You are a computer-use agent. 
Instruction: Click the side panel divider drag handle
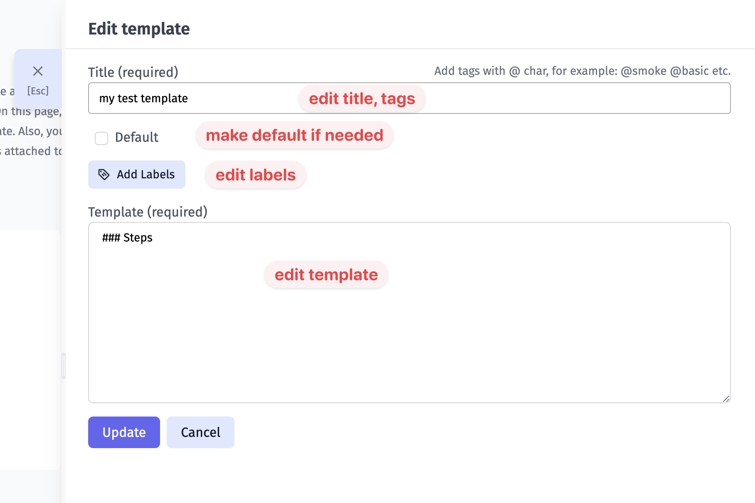64,366
